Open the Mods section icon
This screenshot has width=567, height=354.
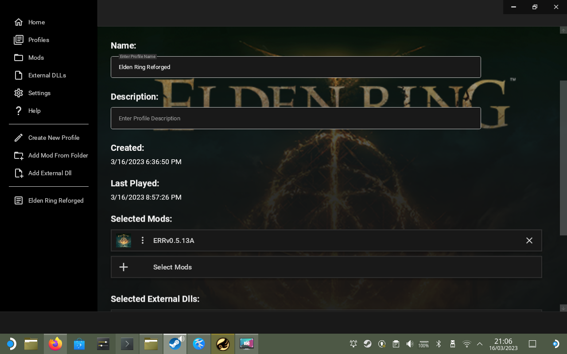point(19,58)
